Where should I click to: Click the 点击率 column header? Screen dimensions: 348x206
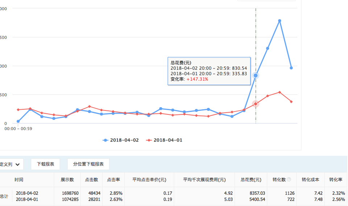tap(113, 180)
